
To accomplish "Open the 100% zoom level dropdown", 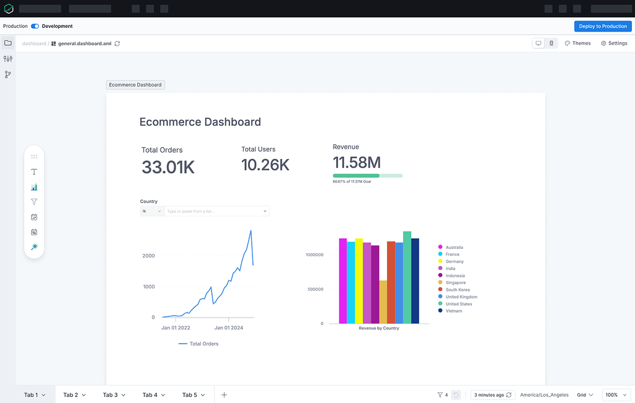I will tap(616, 394).
